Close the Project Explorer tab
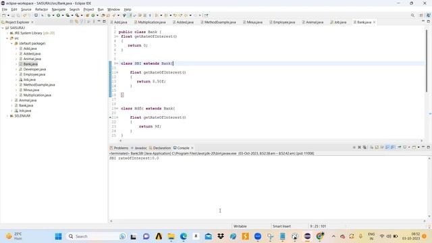Viewport: 432px width, 243px height. click(32, 22)
